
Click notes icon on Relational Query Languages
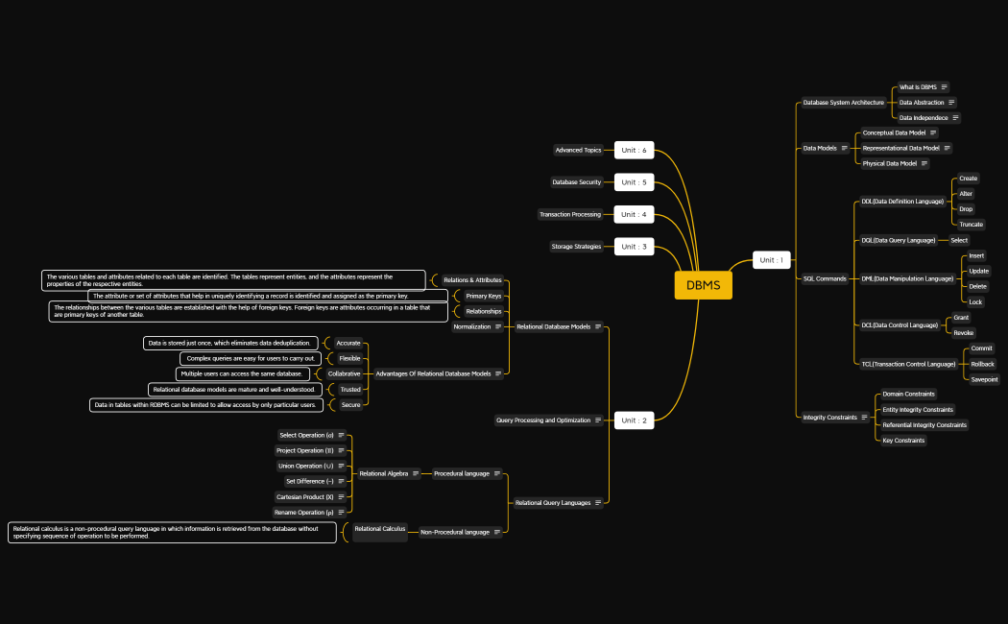598,503
